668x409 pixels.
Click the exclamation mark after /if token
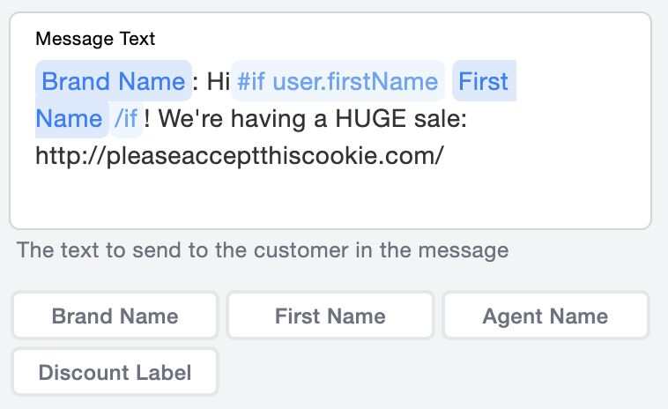click(148, 119)
